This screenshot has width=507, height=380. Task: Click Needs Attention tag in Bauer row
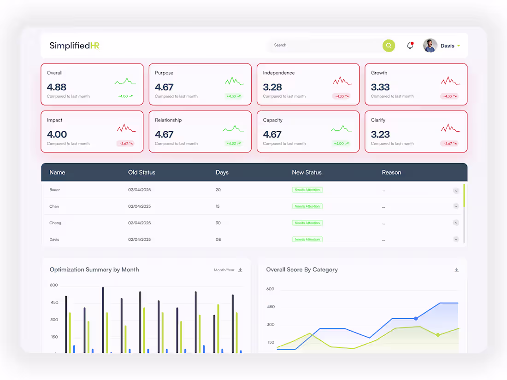point(307,190)
